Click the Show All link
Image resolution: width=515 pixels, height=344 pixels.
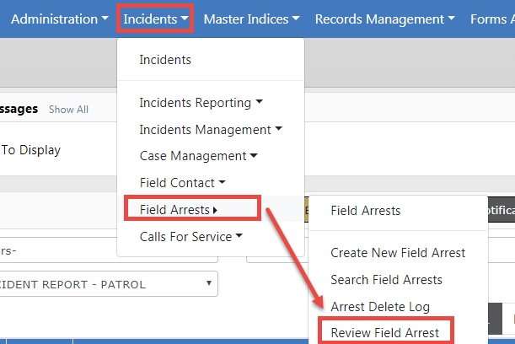click(x=68, y=110)
